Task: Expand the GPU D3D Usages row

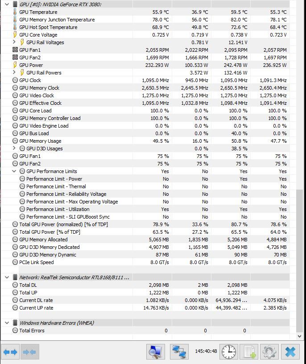Action: point(14,149)
